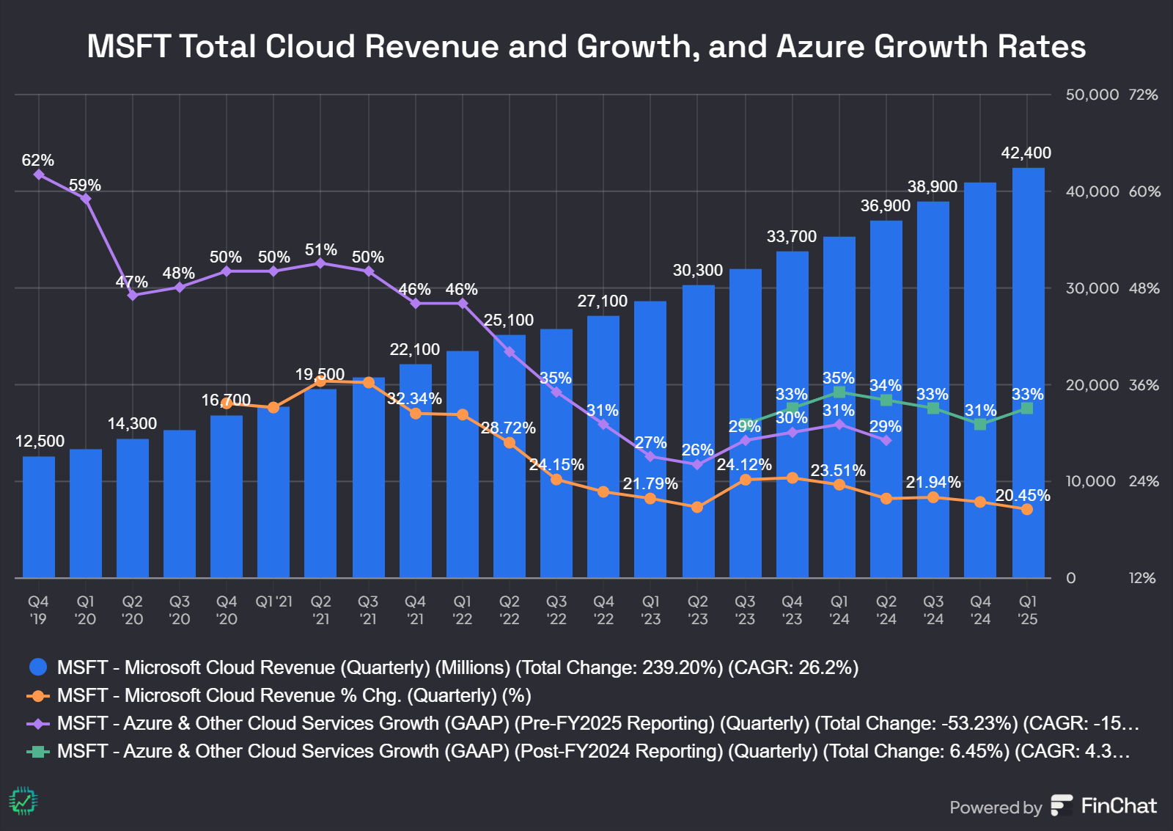Click the green square Post-FY2024 legend marker
1173x831 pixels.
pyautogui.click(x=37, y=751)
